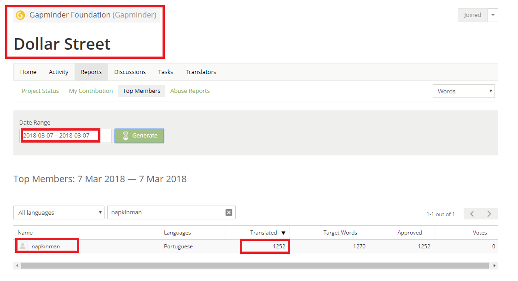Open the Activity tab
This screenshot has width=518, height=281.
58,72
